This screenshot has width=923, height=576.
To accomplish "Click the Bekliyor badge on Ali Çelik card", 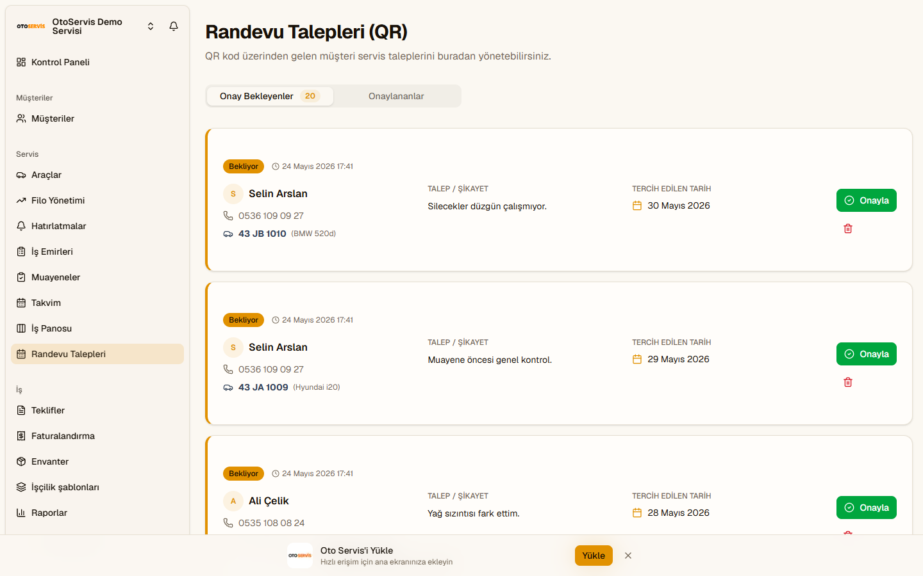I will (x=244, y=474).
